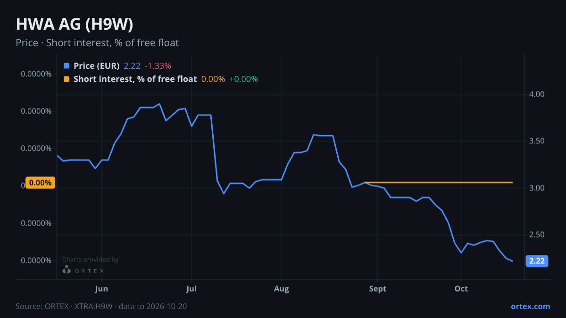
Task: Click the blue 2.22 legend price value
Action: (x=132, y=66)
